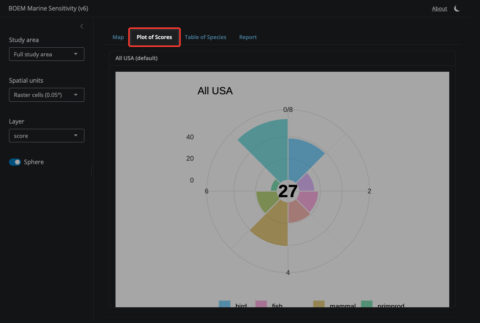Viewport: 480px width, 323px height.
Task: Click the tan mammal wedge in the chart
Action: [274, 225]
